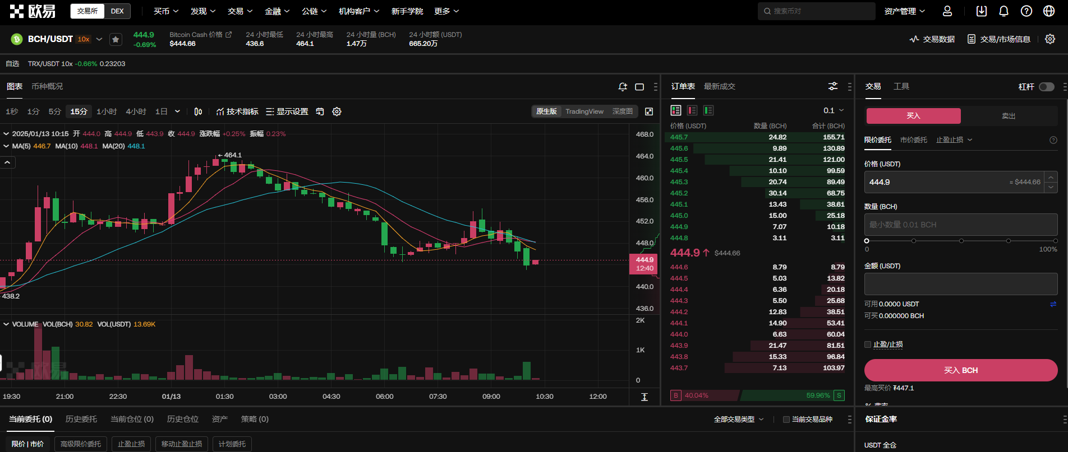Open the language globe icon
This screenshot has height=452, width=1068.
click(1048, 11)
